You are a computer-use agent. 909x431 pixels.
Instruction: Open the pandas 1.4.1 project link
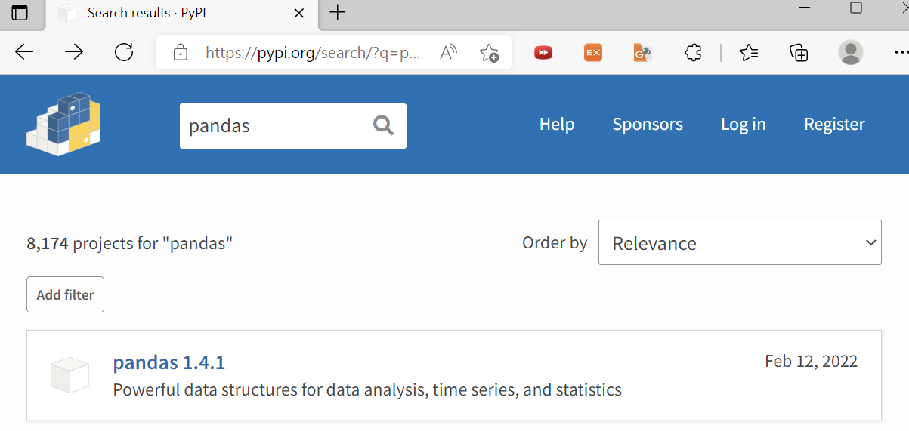(x=169, y=362)
